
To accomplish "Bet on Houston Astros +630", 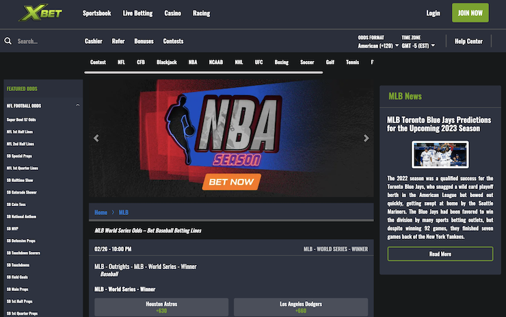I will tap(161, 307).
